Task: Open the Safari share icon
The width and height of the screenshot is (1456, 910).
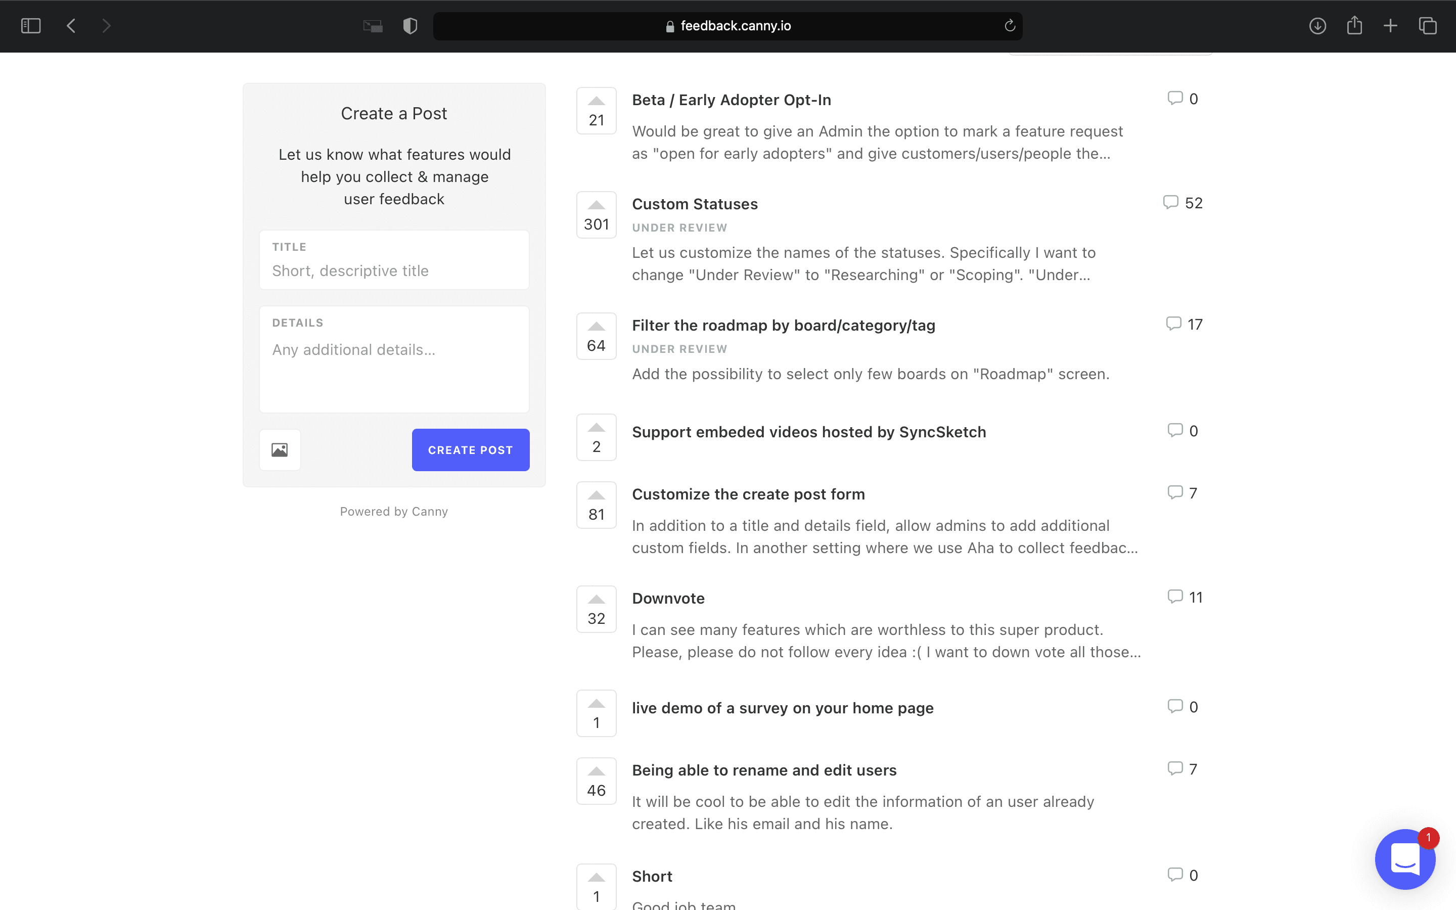Action: click(x=1354, y=26)
